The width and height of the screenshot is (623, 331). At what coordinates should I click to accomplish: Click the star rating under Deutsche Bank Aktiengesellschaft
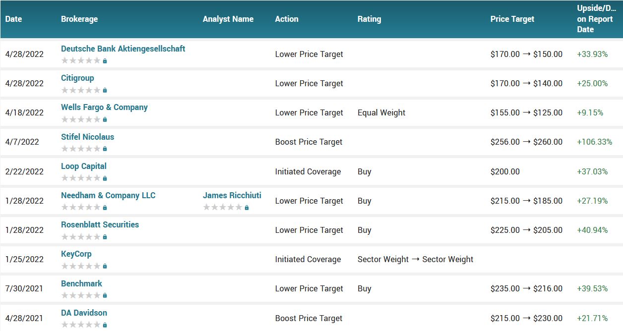pos(81,60)
